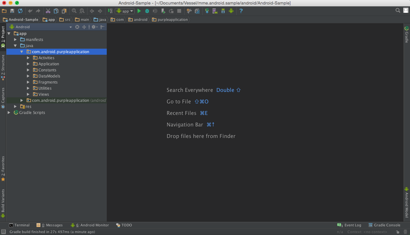This screenshot has height=235, width=410.
Task: Open Project Structure icon
Action: coord(197,11)
